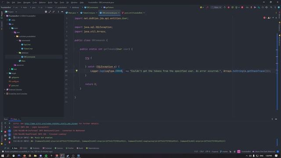
Task: Expand the .idea folder in the project tree
Action: [7, 20]
